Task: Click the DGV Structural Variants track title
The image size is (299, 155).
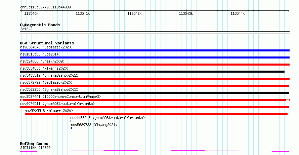Action: tap(47, 43)
